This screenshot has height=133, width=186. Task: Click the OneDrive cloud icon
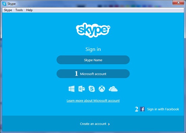[113, 89]
